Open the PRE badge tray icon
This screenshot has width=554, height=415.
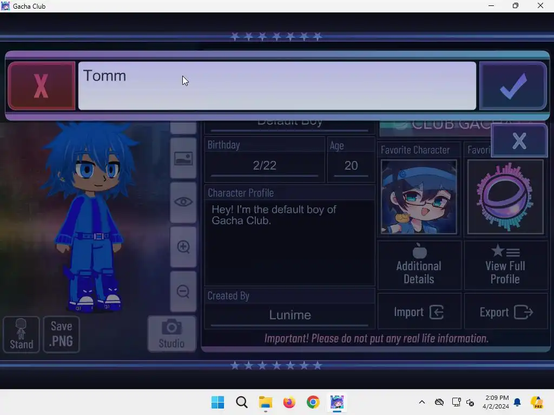click(x=537, y=402)
